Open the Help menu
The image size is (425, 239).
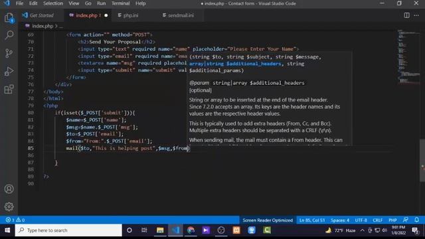tap(140, 3)
